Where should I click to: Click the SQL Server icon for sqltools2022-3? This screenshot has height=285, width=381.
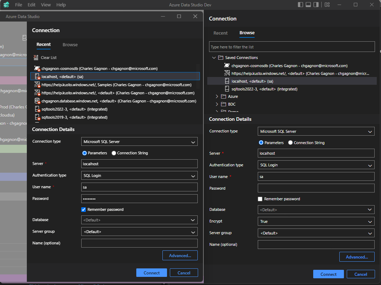pyautogui.click(x=38, y=109)
